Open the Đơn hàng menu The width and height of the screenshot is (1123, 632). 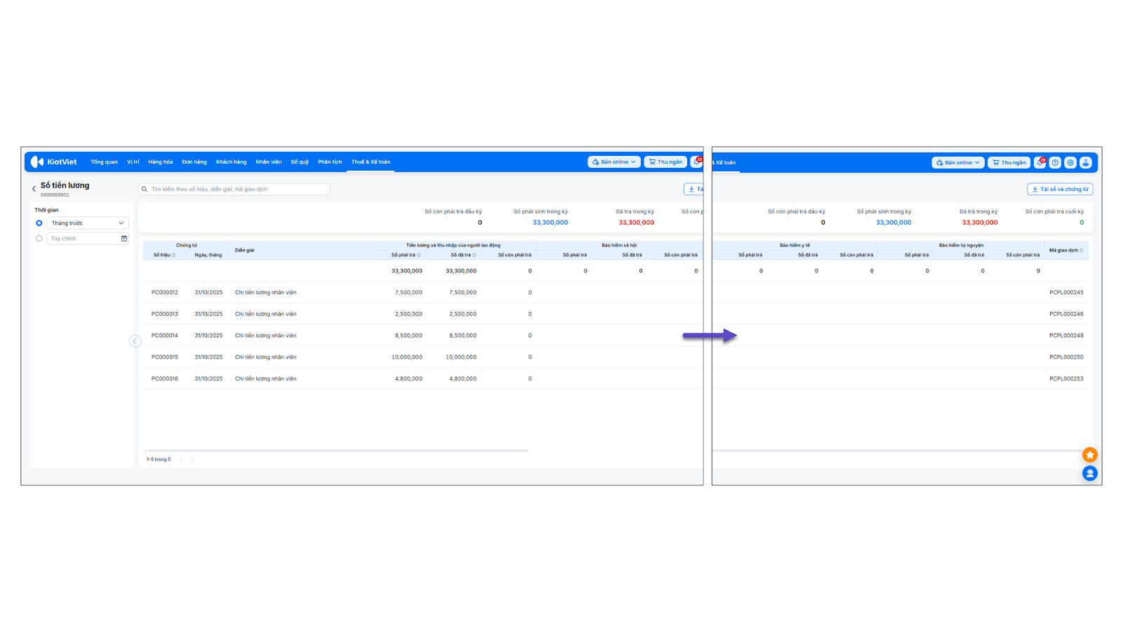click(x=194, y=162)
